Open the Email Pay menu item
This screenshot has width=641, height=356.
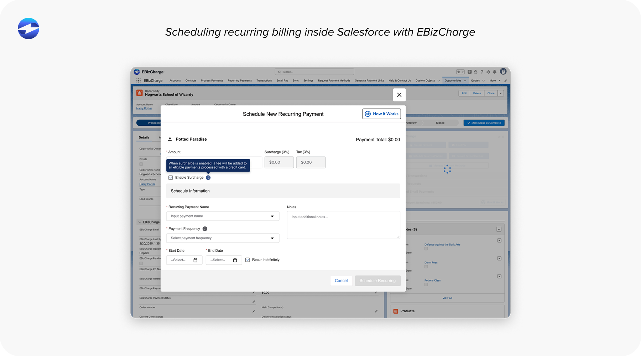point(282,80)
